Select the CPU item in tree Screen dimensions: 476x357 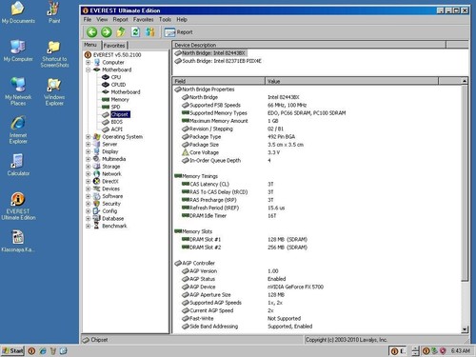[x=116, y=77]
